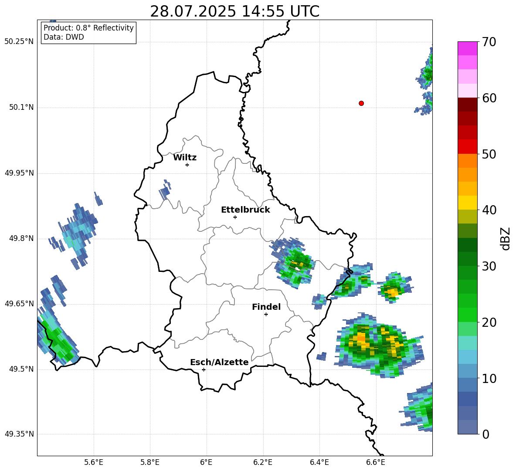Click the Product: 0.8° Reflectivity text

tap(88, 28)
